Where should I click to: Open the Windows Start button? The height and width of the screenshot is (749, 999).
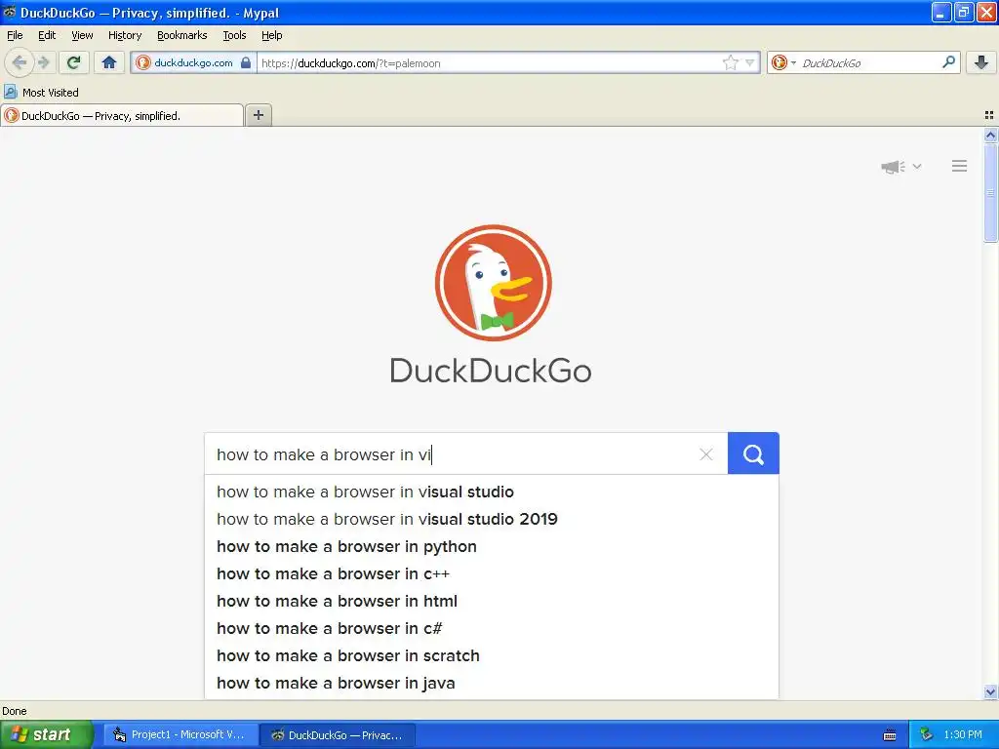pyautogui.click(x=47, y=734)
